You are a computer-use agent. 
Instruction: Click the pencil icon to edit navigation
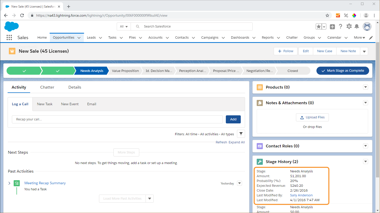[371, 38]
